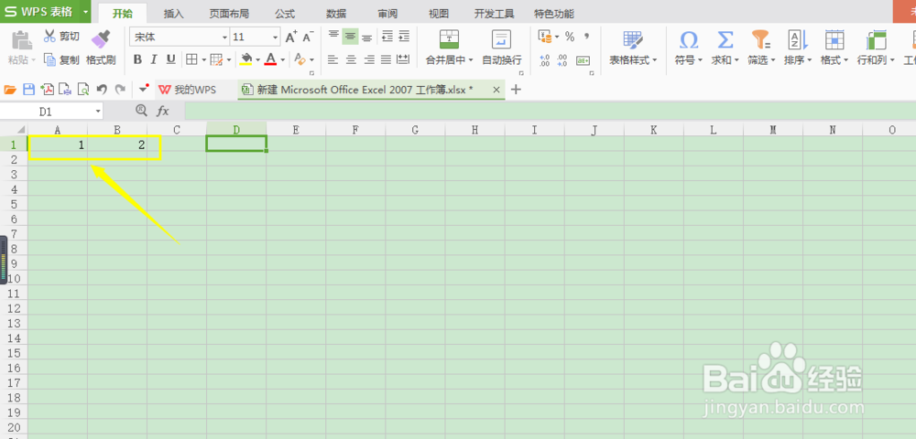The width and height of the screenshot is (916, 439).
Task: Open the font size 11 dropdown
Action: [x=275, y=37]
